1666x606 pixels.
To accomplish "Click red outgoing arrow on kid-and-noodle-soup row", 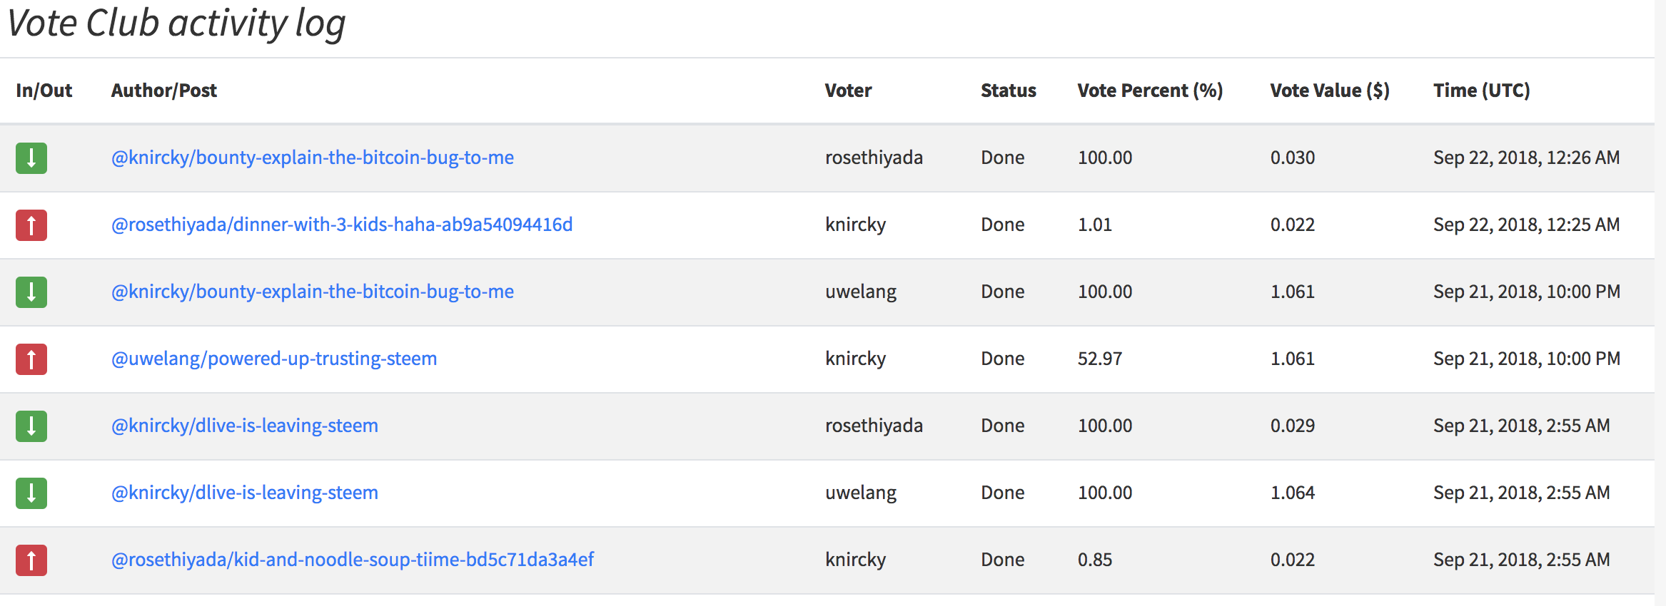I will (31, 560).
